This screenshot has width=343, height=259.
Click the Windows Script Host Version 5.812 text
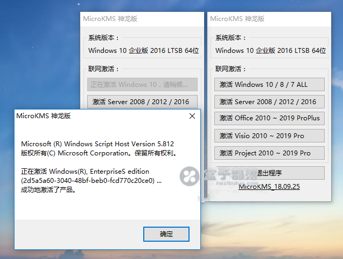(97, 144)
